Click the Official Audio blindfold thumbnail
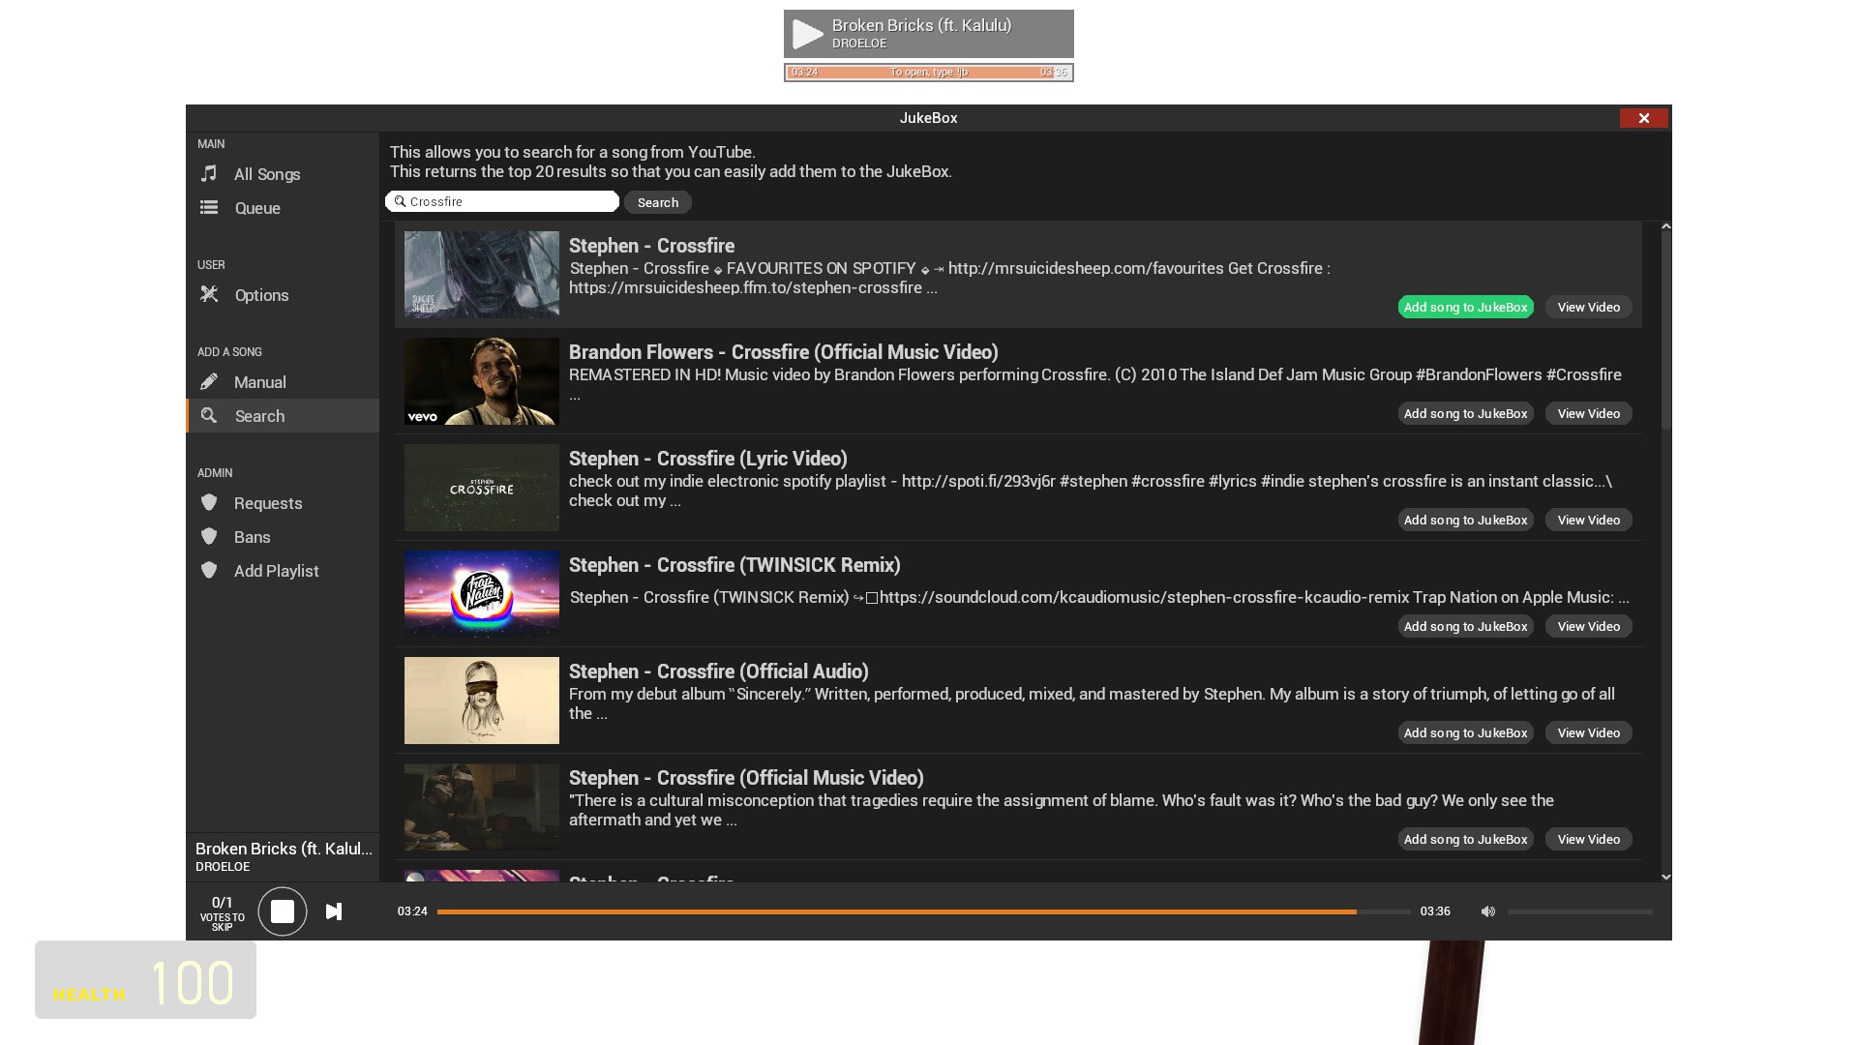This screenshot has width=1858, height=1045. pos(482,701)
